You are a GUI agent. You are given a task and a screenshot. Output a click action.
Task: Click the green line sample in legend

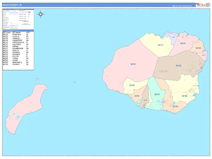14,29
